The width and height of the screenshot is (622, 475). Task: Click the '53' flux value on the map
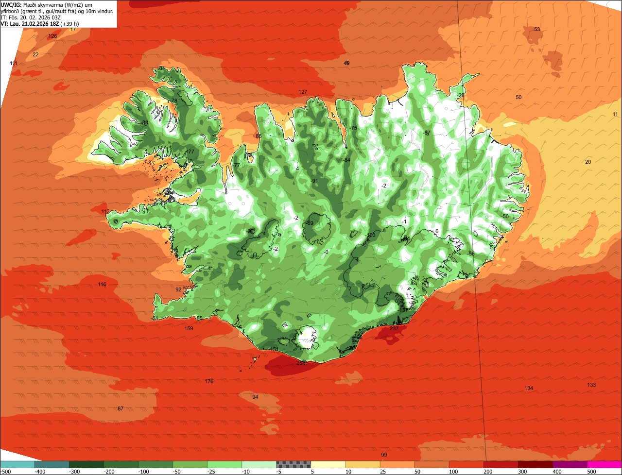pyautogui.click(x=537, y=30)
